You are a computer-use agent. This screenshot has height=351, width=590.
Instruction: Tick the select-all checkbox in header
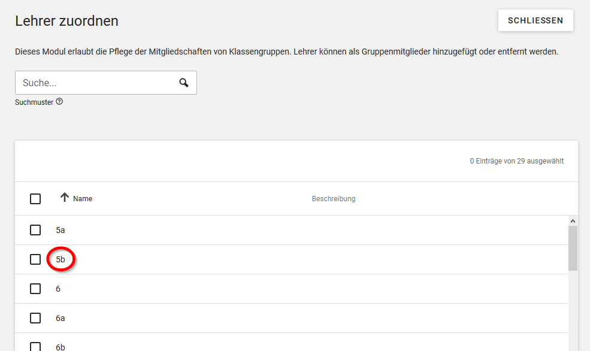coord(35,199)
